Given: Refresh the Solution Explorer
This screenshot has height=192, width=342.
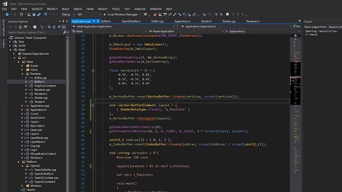Looking at the screenshot, I should tap(54, 27).
